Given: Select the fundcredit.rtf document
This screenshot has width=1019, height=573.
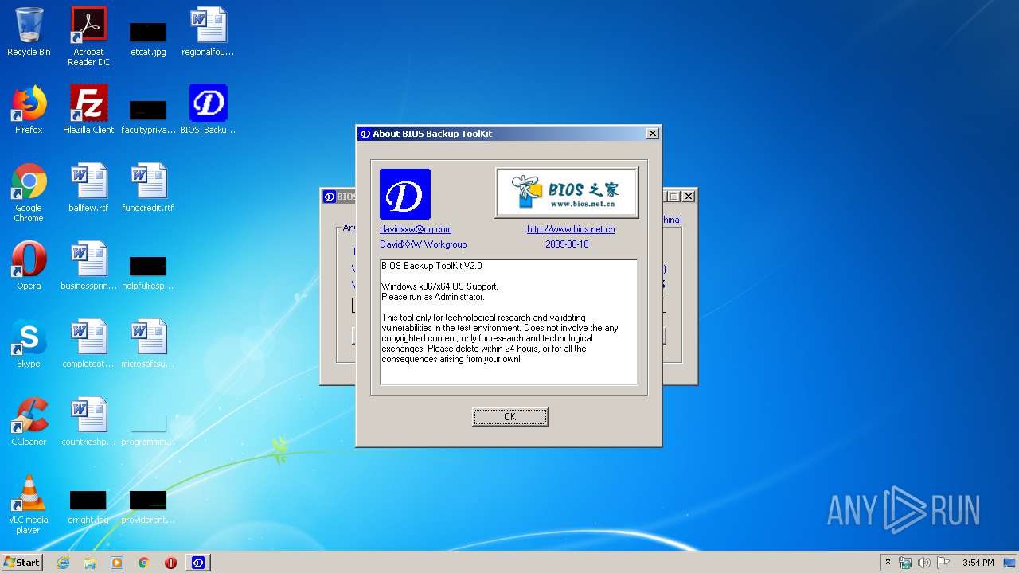Looking at the screenshot, I should 148,188.
